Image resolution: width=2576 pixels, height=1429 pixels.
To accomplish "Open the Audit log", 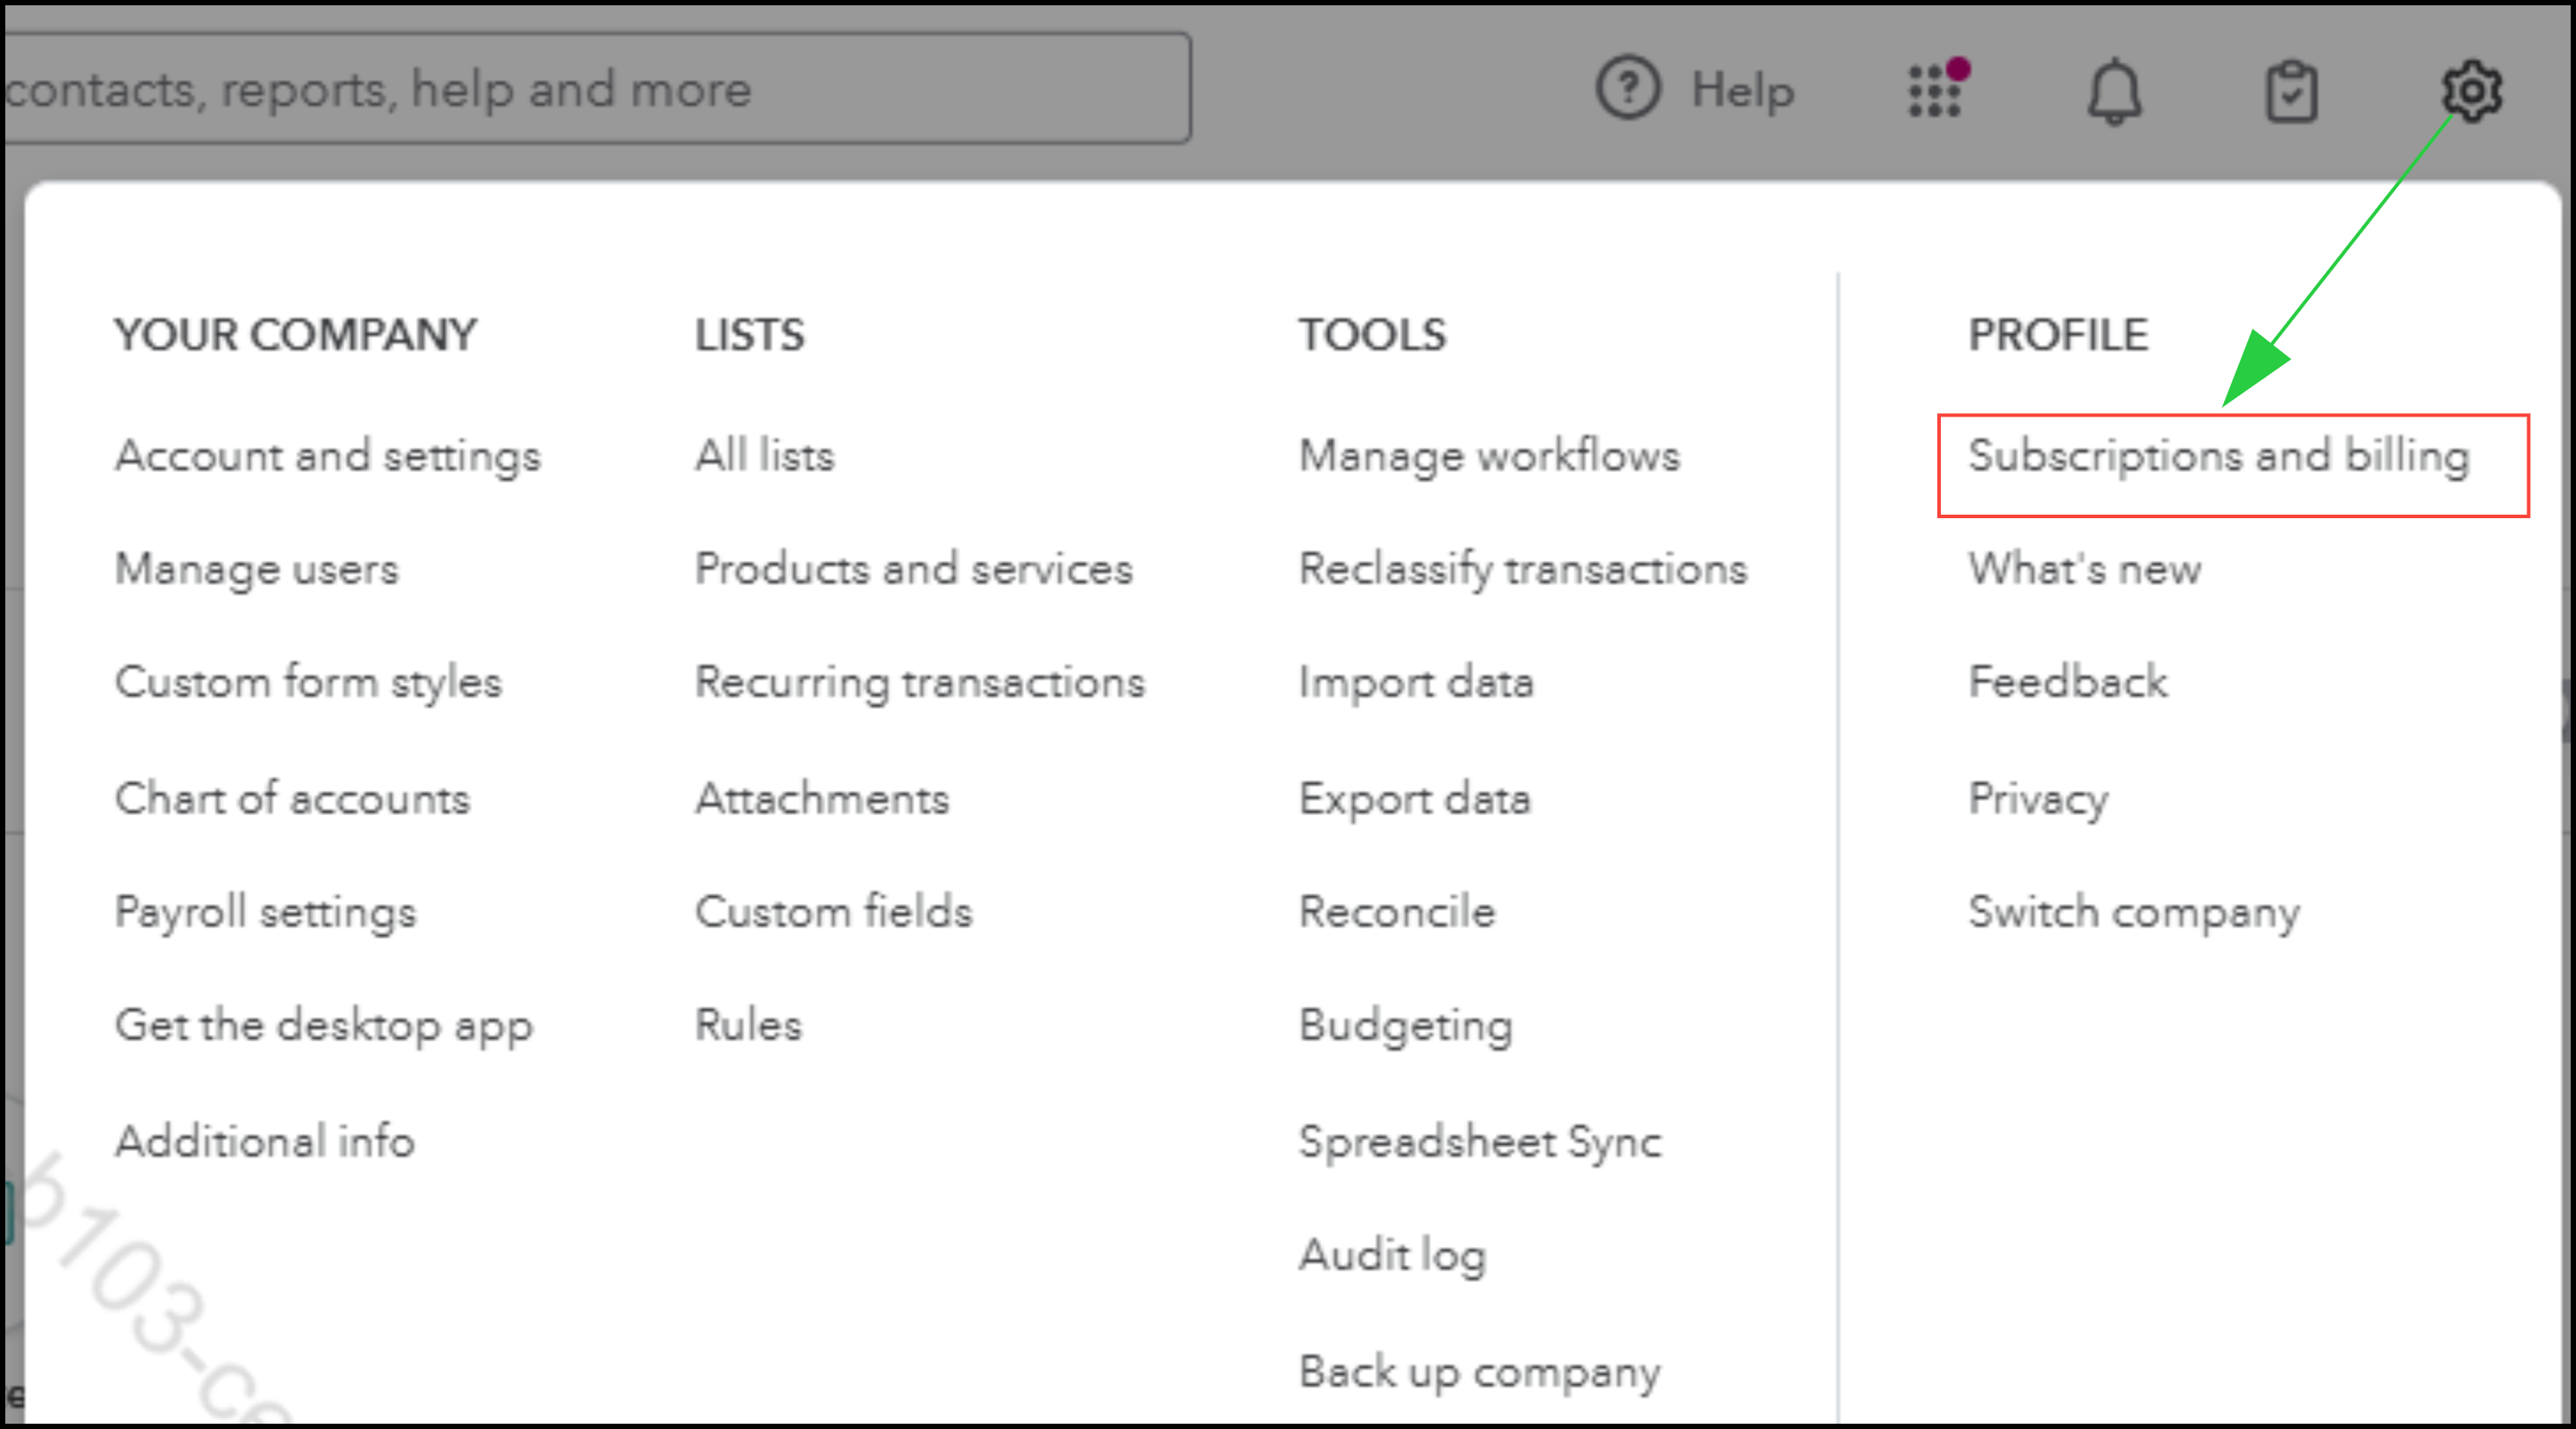I will pos(1392,1255).
